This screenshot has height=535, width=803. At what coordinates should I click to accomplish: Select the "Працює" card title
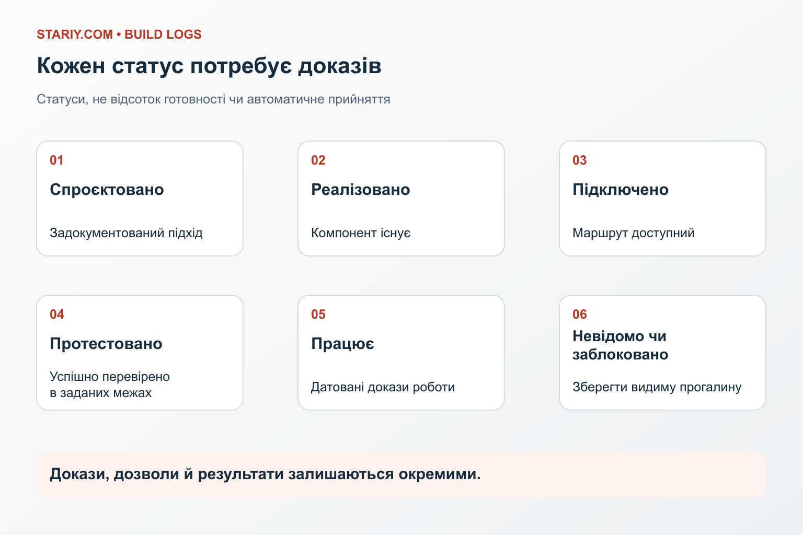342,344
